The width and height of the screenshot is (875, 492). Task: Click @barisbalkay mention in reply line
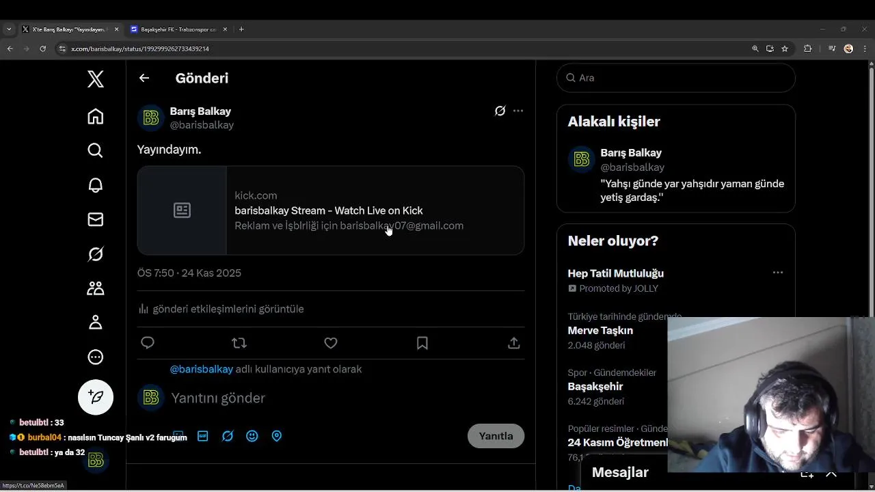202,369
